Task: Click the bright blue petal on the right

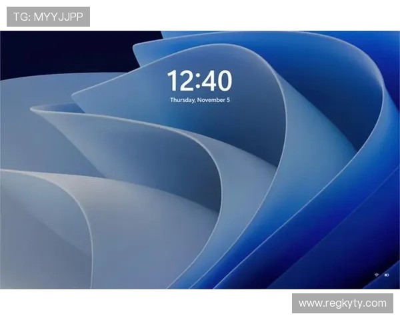Action: 360,167
